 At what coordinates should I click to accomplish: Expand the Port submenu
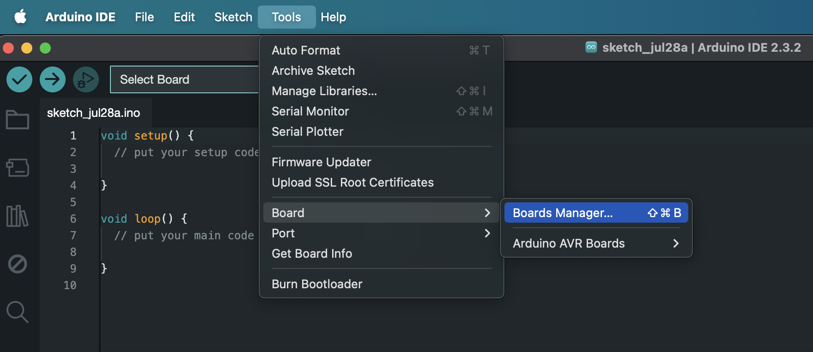pos(381,233)
